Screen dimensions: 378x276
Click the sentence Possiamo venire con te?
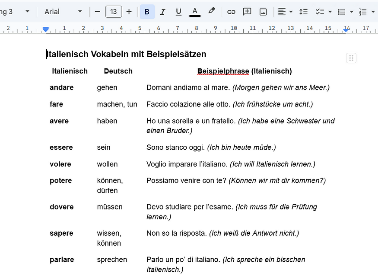(186, 180)
